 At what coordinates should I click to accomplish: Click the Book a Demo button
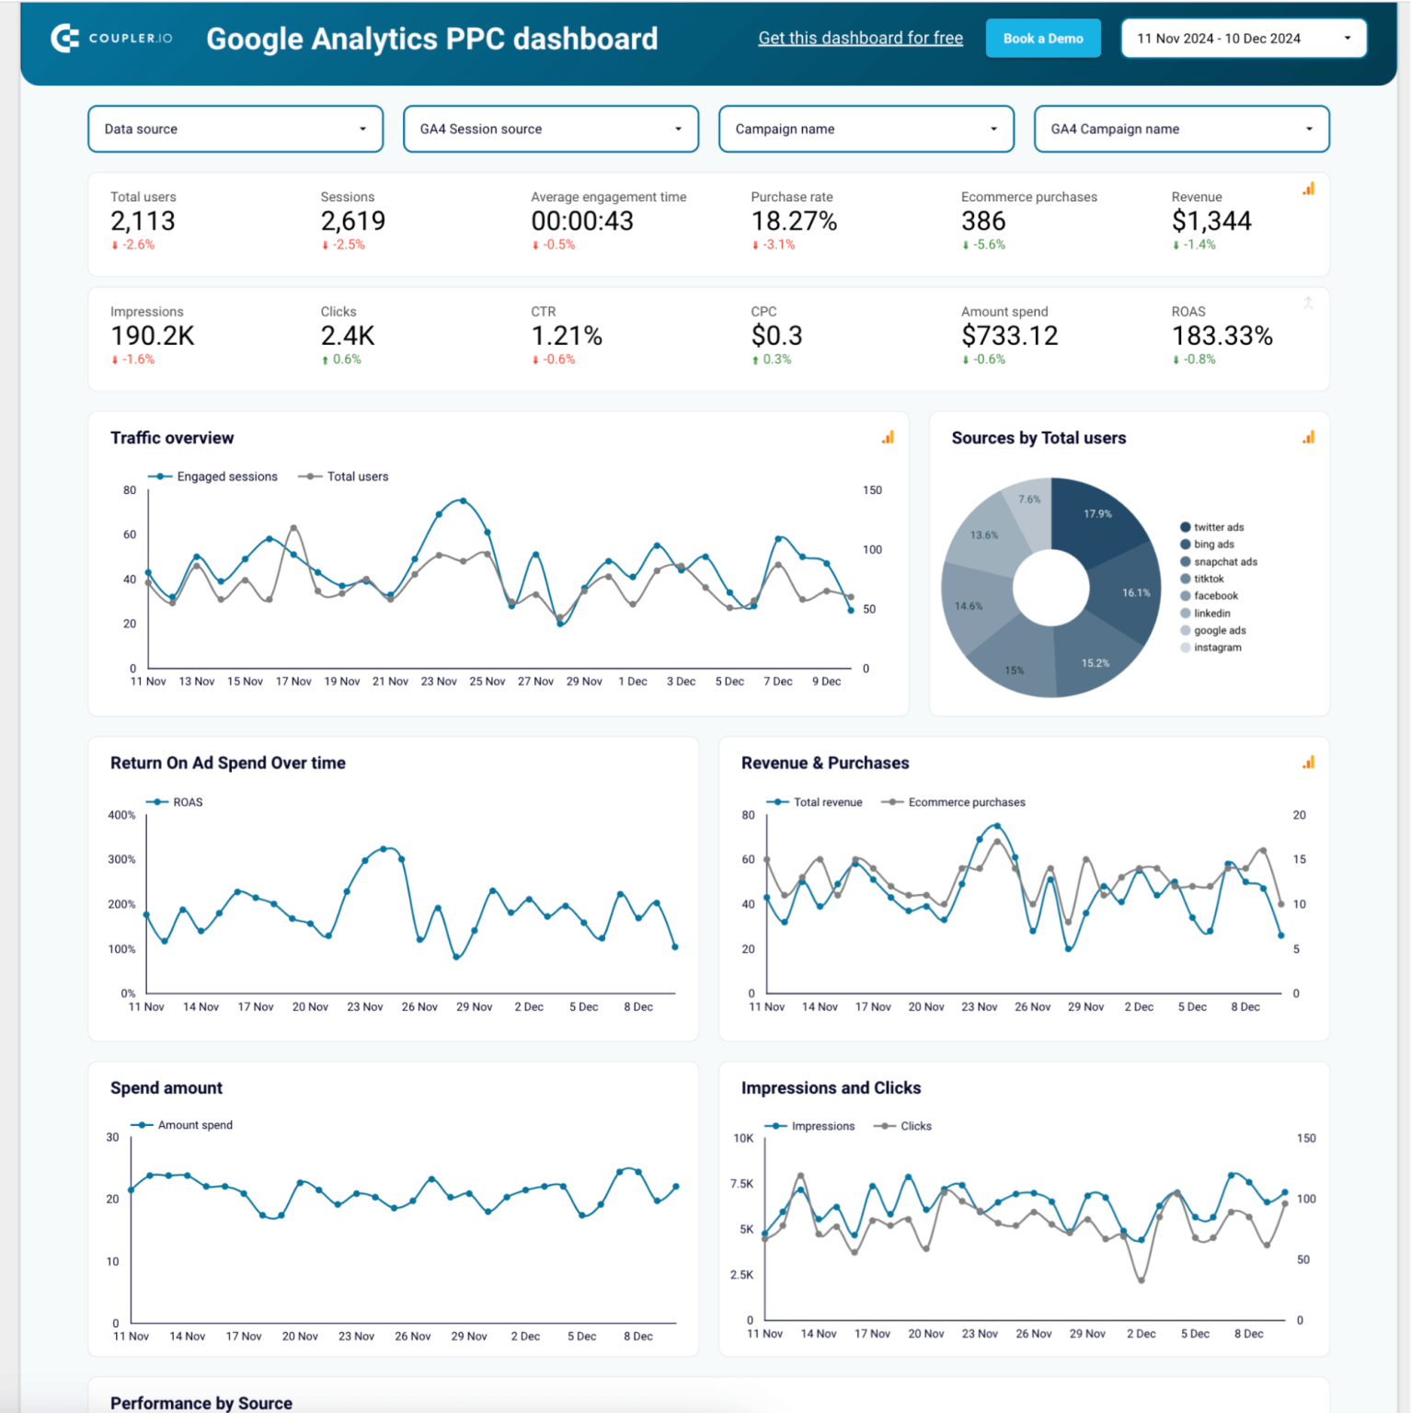pyautogui.click(x=1043, y=38)
